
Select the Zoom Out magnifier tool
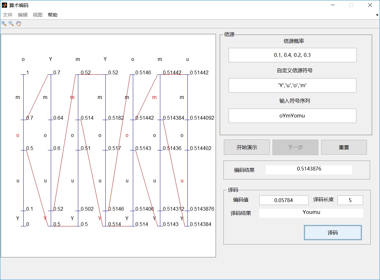click(x=11, y=24)
